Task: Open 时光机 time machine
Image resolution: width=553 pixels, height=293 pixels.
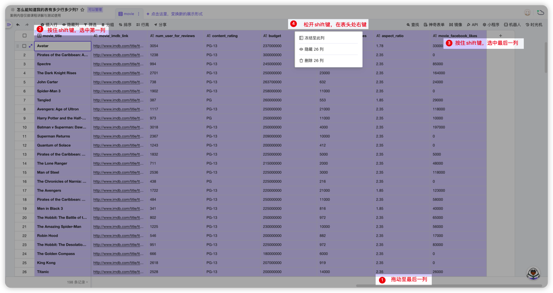Action: pyautogui.click(x=534, y=25)
